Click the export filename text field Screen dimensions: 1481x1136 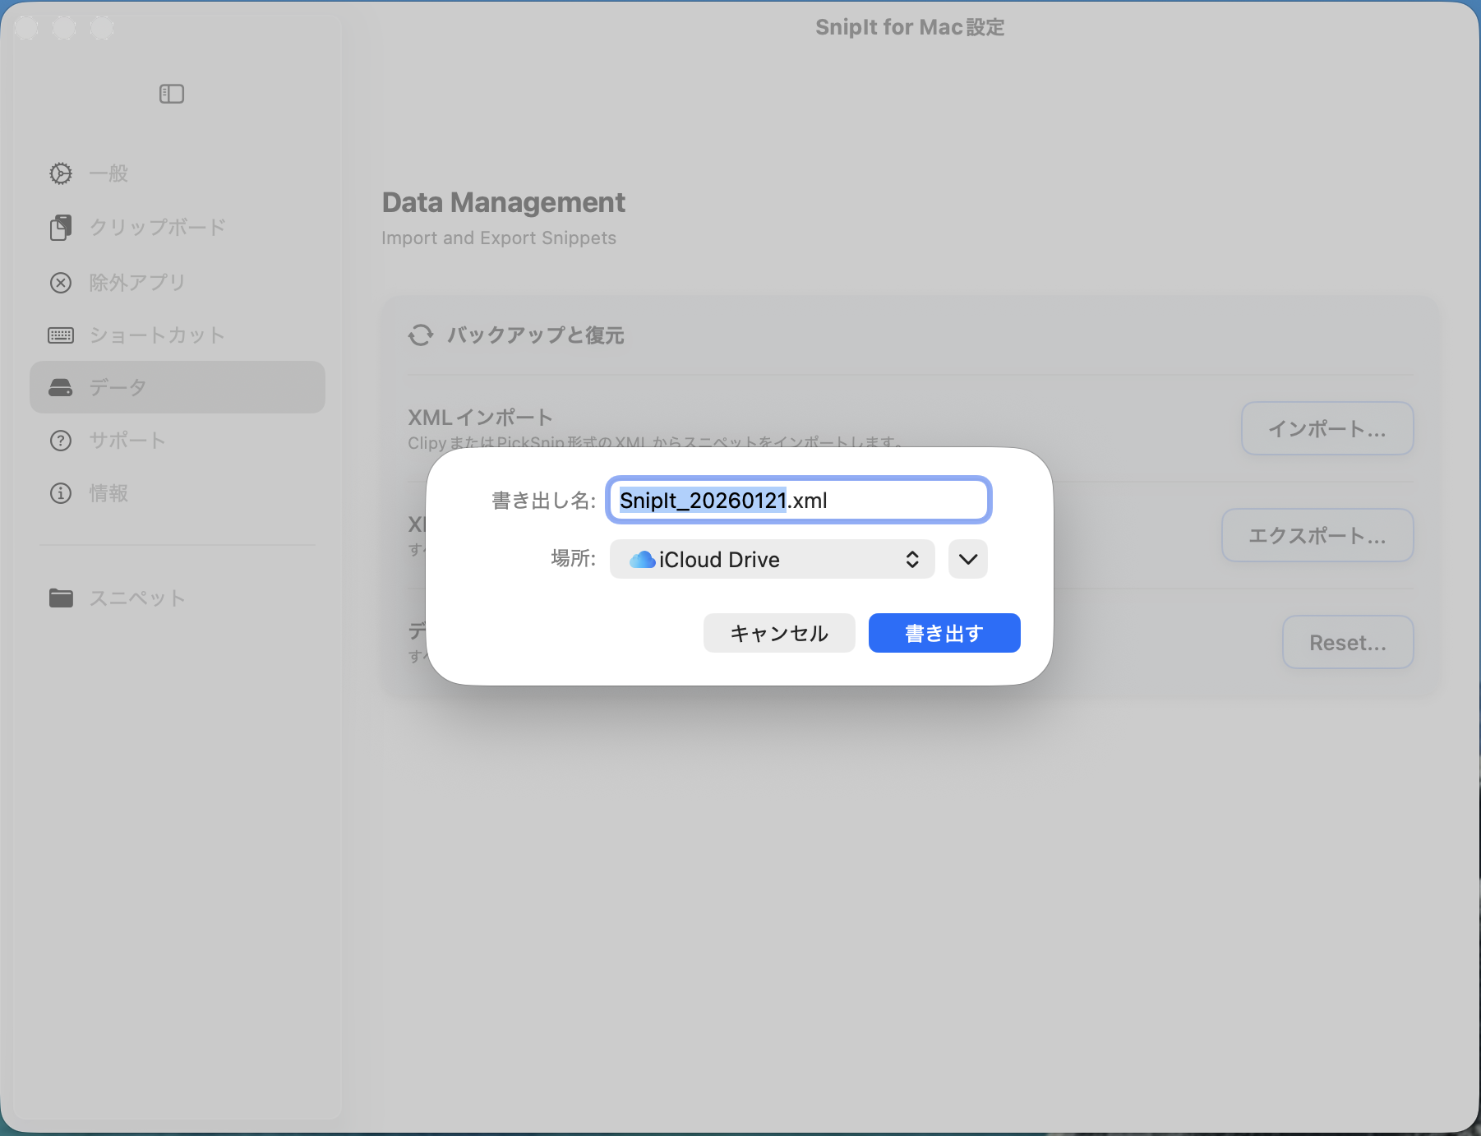[797, 500]
